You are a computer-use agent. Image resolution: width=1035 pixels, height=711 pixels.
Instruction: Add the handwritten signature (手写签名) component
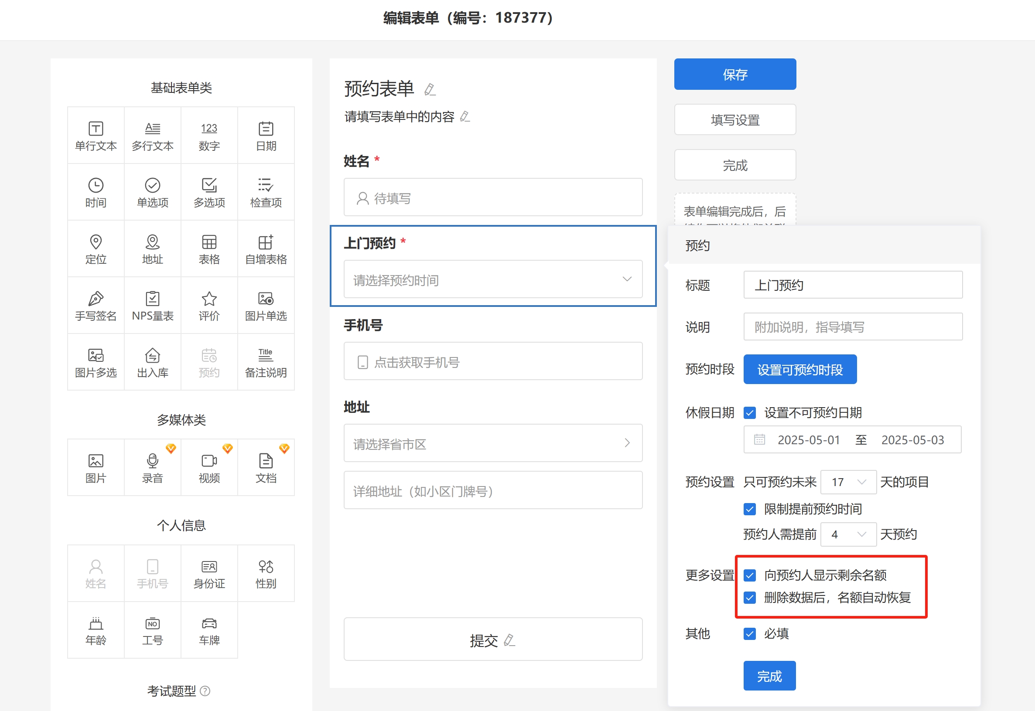tap(96, 306)
